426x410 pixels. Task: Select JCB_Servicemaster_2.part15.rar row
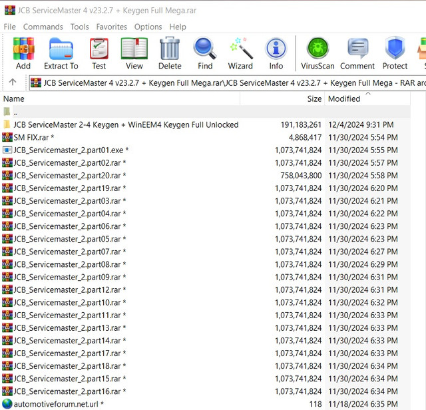pos(205,379)
